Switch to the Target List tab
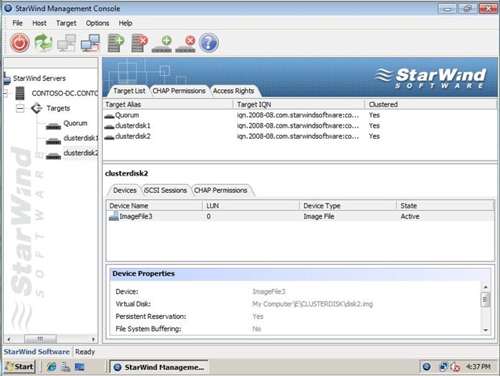This screenshot has width=500, height=376. point(129,91)
